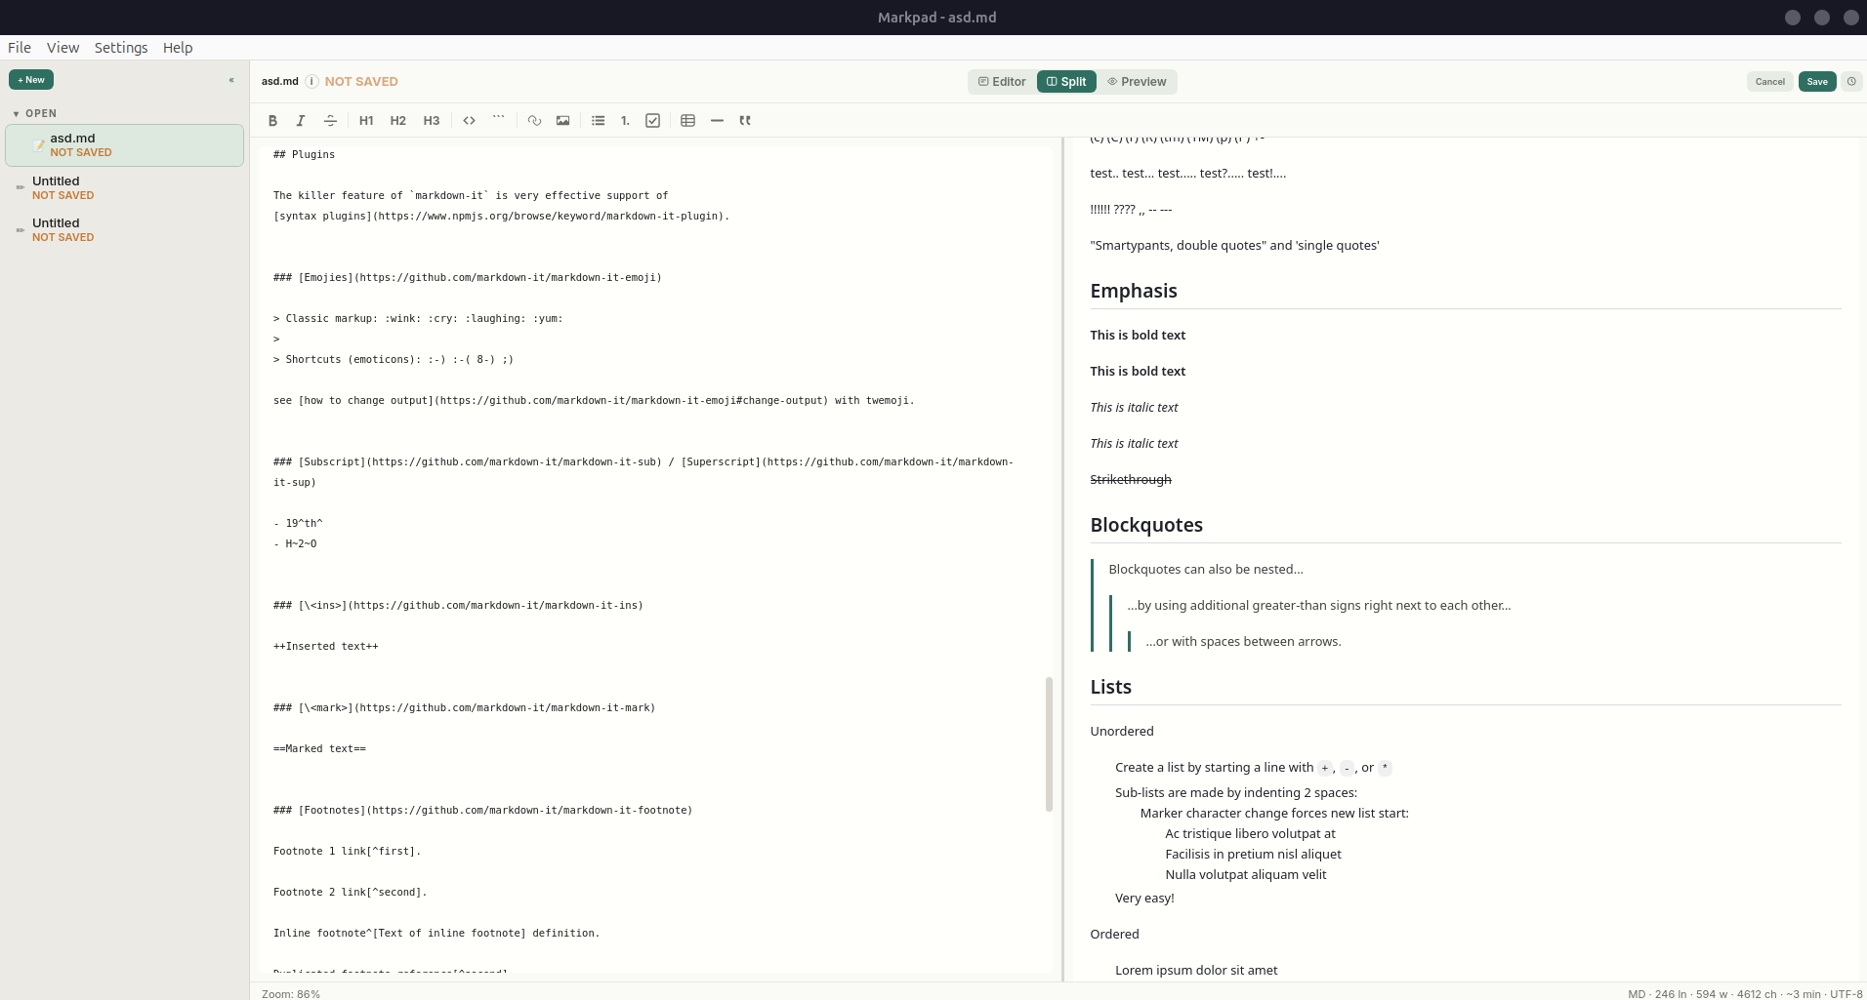Select the second Untitled document
This screenshot has width=1867, height=1000.
pos(124,229)
